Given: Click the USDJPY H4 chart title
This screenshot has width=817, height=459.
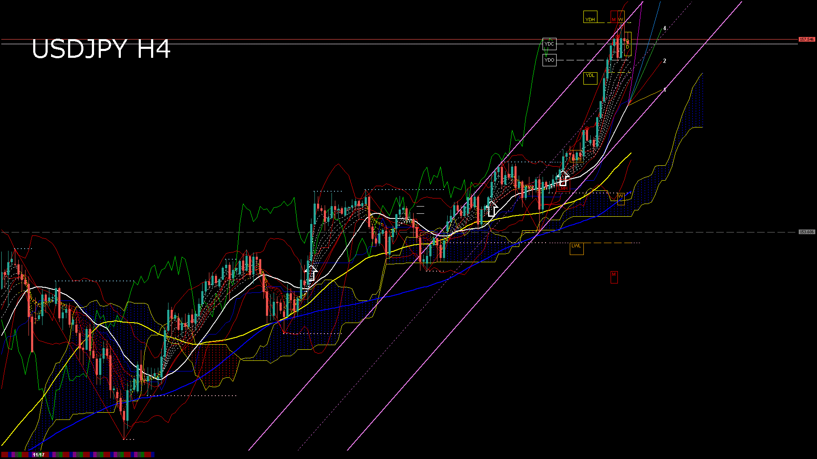Looking at the screenshot, I should click(x=101, y=49).
